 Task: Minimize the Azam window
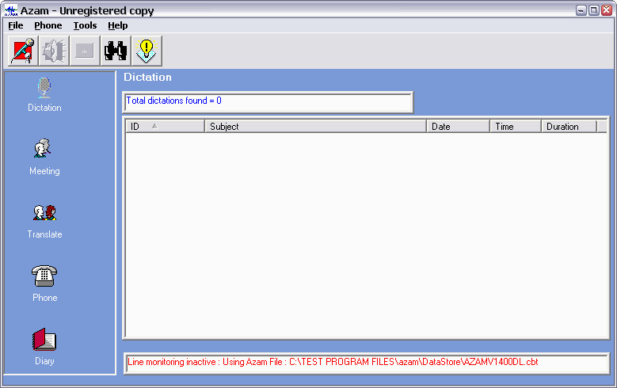tap(581, 10)
